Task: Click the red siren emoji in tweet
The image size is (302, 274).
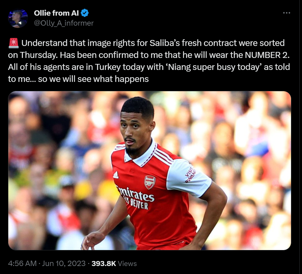Action: point(13,43)
